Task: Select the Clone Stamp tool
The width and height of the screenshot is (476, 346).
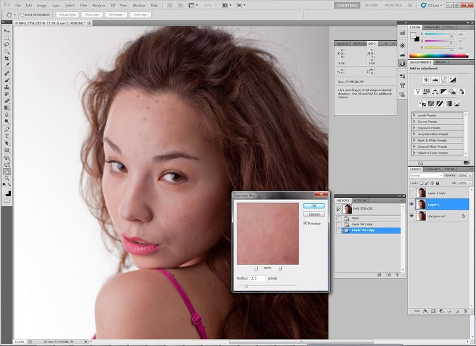Action: pyautogui.click(x=7, y=86)
